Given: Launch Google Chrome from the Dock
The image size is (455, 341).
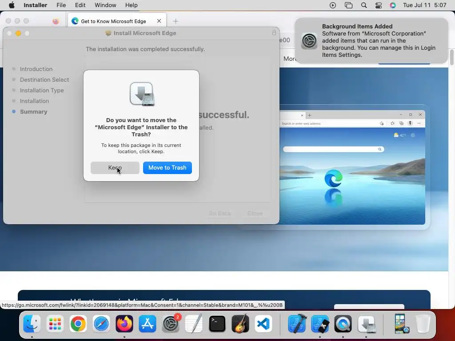Looking at the screenshot, I should point(78,324).
